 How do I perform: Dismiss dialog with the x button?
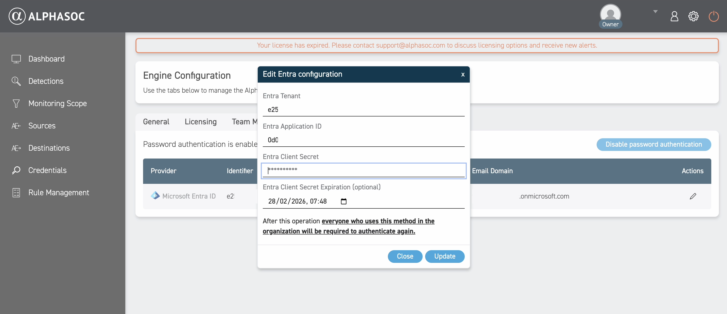[463, 75]
